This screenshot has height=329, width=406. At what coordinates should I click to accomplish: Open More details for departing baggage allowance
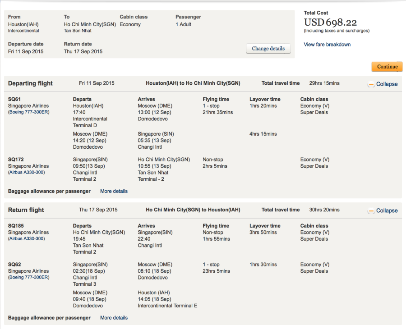pos(114,191)
